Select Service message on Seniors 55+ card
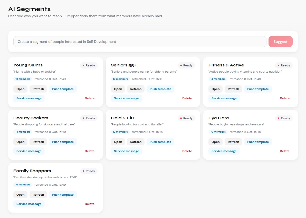This screenshot has width=306, height=218. pos(127,98)
